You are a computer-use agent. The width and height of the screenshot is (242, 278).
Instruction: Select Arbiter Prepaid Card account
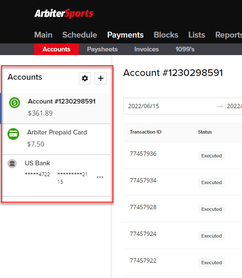point(56,139)
